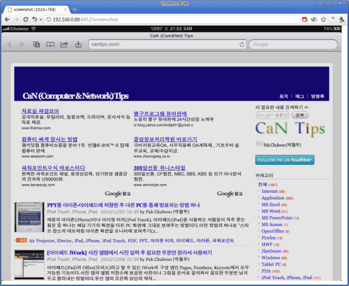Show hidden extensions via the chevron
Screen dimensions: 349x286
[x=333, y=18]
